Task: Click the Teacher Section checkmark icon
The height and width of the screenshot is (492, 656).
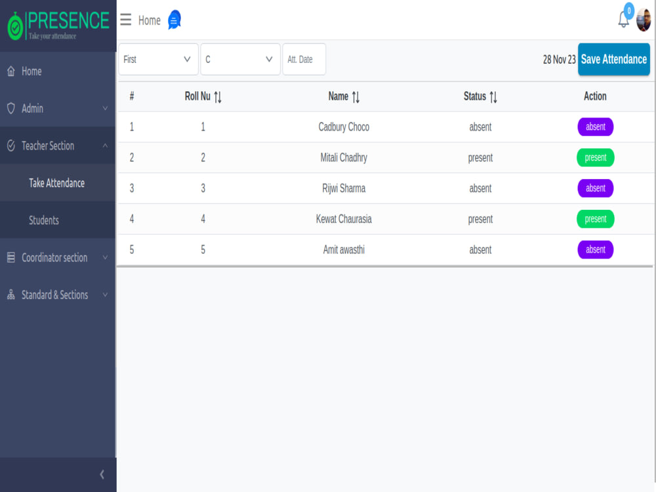Action: (11, 146)
